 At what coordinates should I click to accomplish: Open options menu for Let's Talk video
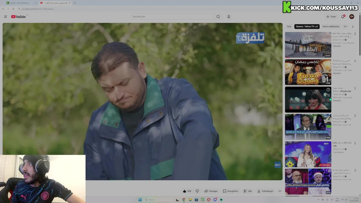pos(355,143)
